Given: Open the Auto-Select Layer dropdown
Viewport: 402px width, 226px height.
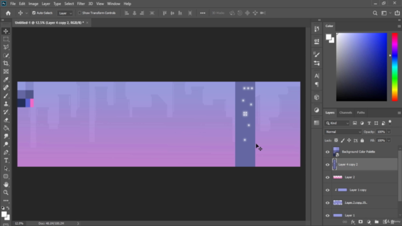Looking at the screenshot, I should [x=65, y=13].
